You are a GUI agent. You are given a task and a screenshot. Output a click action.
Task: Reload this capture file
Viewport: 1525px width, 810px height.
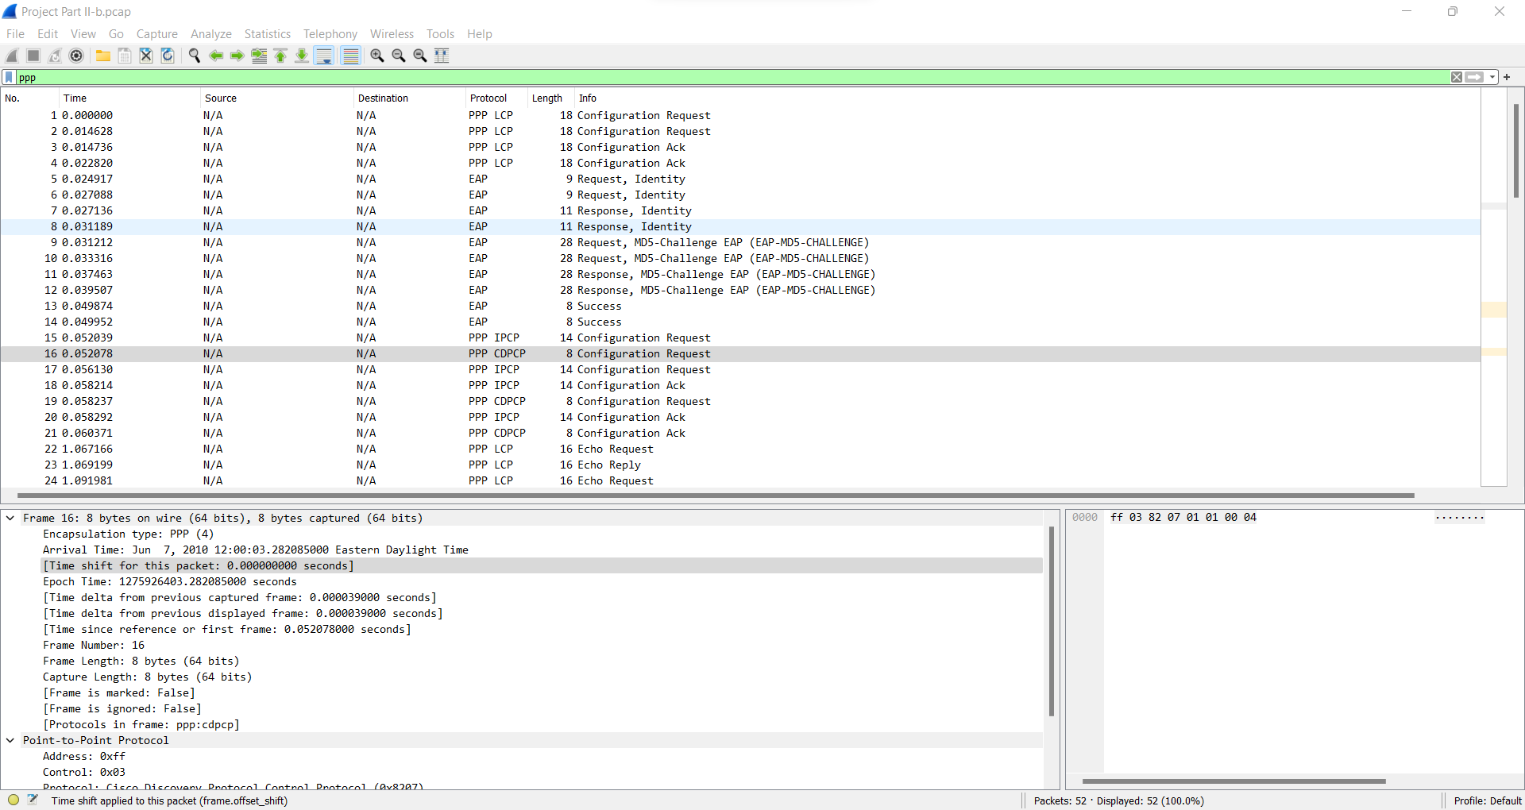click(x=167, y=56)
